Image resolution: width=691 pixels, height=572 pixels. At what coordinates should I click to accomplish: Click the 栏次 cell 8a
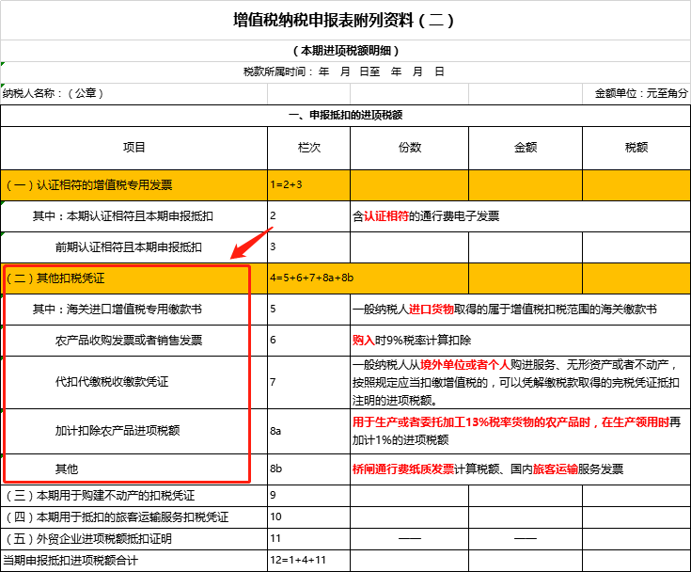(309, 431)
